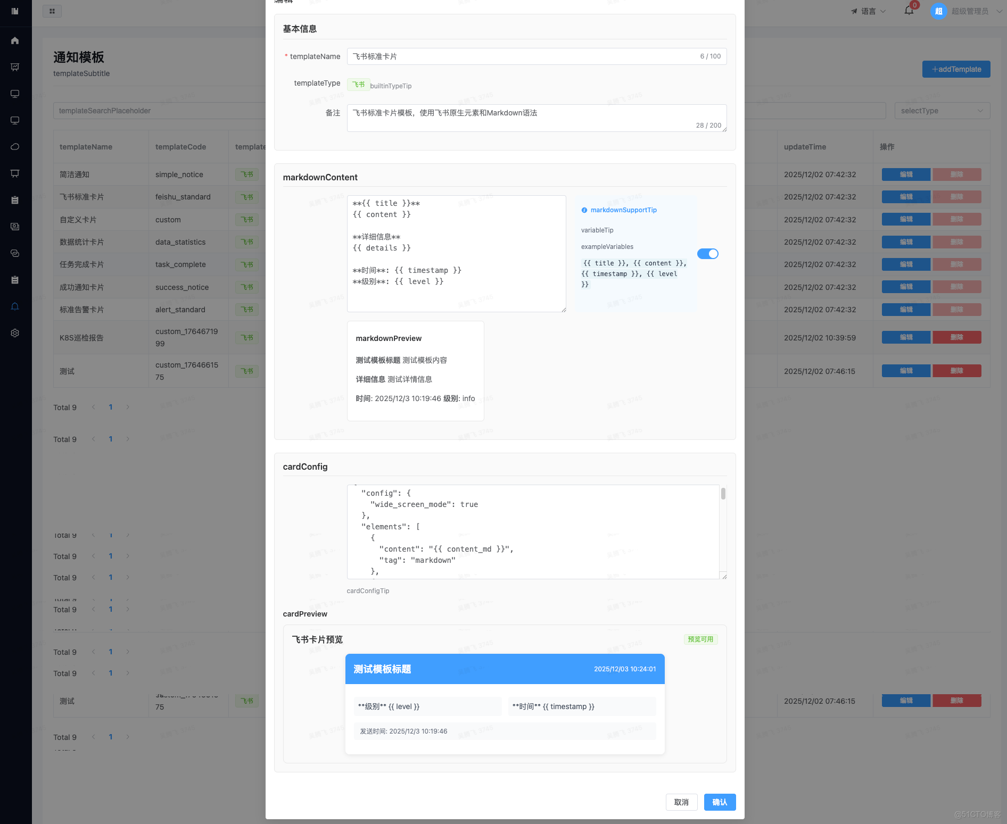
Task: Open the settings gear in sidebar
Action: pos(15,333)
